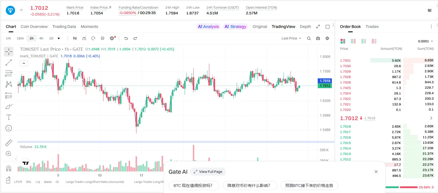Toggle the chart fullscreen square icon
This screenshot has height=193, width=438.
click(328, 27)
